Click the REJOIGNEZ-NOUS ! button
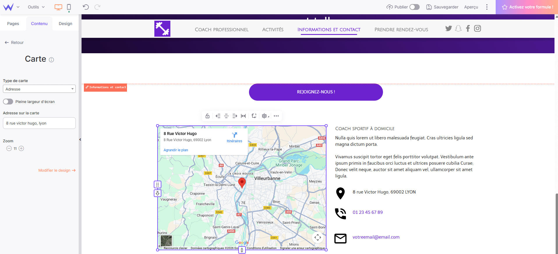Viewport: 558px width, 254px height. click(x=316, y=92)
